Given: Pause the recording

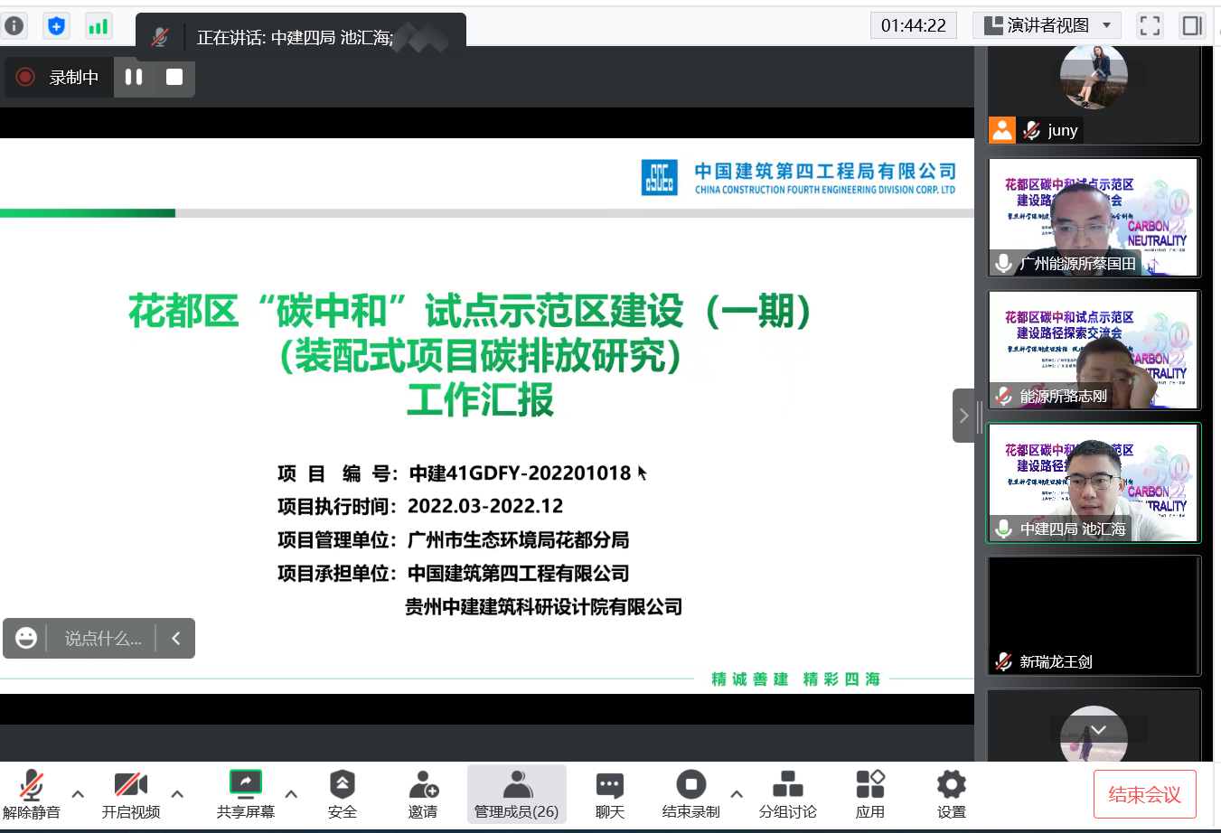Looking at the screenshot, I should tap(134, 77).
